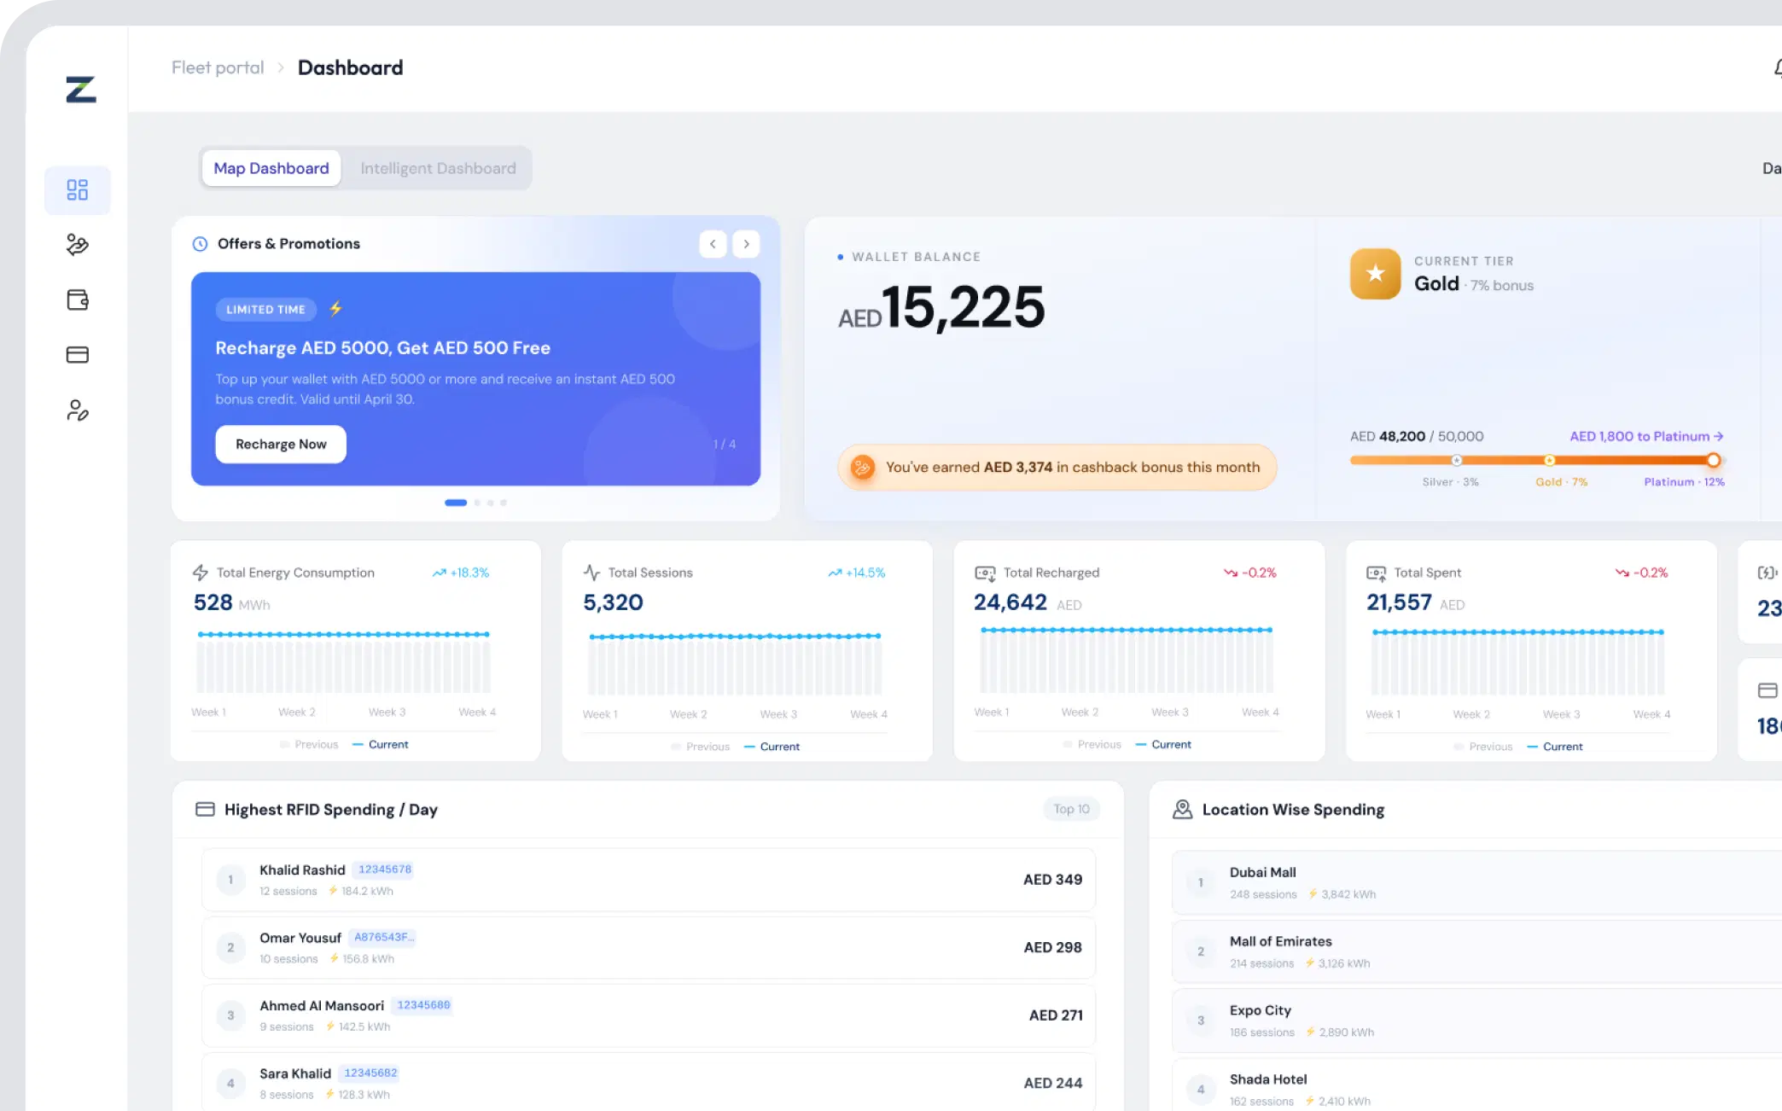Click the Total Sessions pulse icon

[591, 573]
